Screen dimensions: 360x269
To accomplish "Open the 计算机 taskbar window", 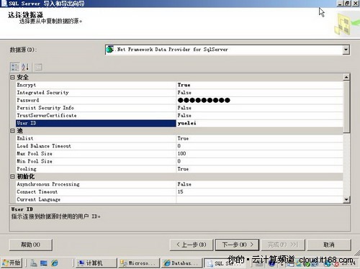I will [96, 263].
